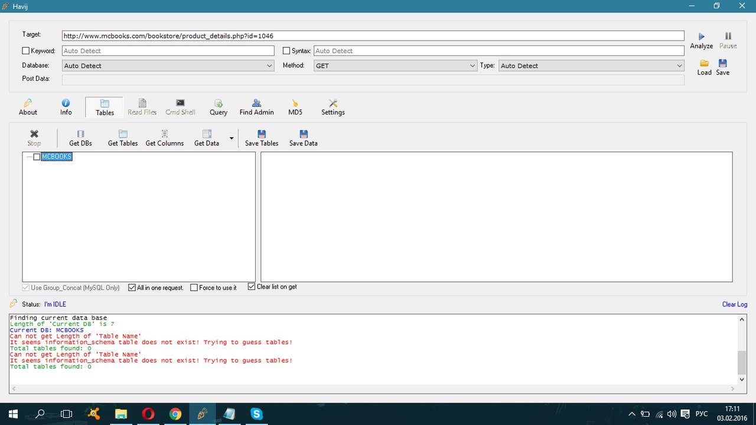Open the Database dropdown
756x425 pixels.
(168, 66)
